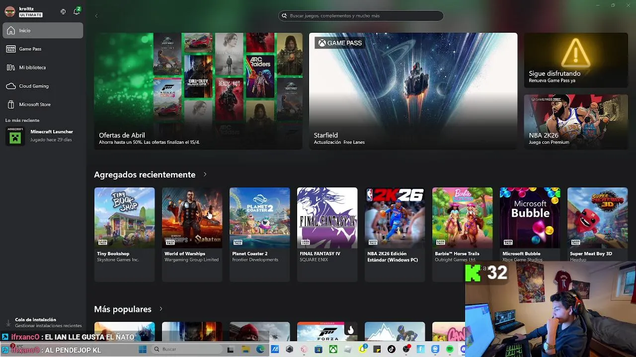Click 'Juega con Premium' text
Image resolution: width=636 pixels, height=357 pixels.
point(549,142)
